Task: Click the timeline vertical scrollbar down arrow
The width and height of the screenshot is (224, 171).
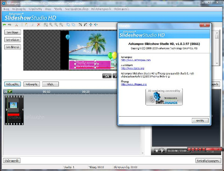Action: (143, 153)
